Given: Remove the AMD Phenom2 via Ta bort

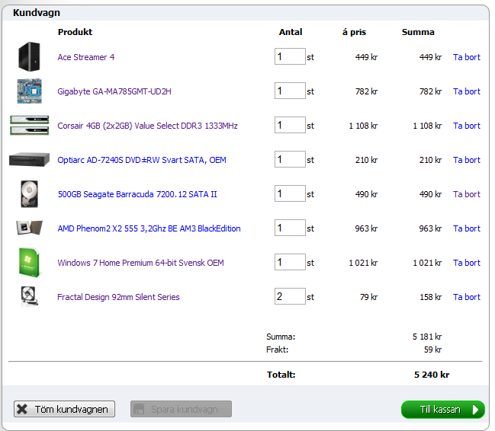Looking at the screenshot, I should pos(466,228).
